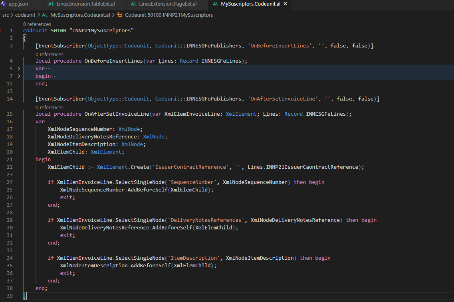Open the src breadcrumb dropdown
The height and width of the screenshot is (302, 454).
[x=6, y=15]
